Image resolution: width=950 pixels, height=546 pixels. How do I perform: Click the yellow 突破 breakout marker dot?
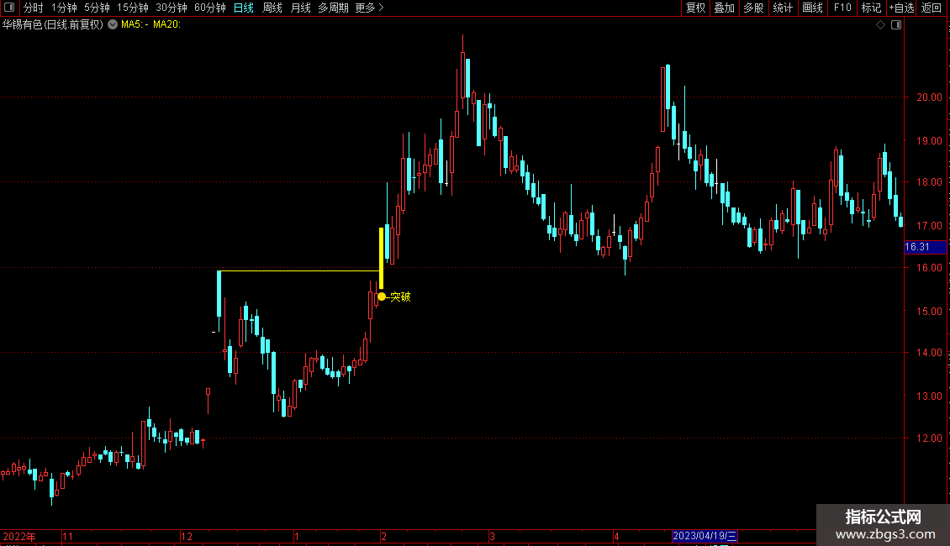(382, 297)
